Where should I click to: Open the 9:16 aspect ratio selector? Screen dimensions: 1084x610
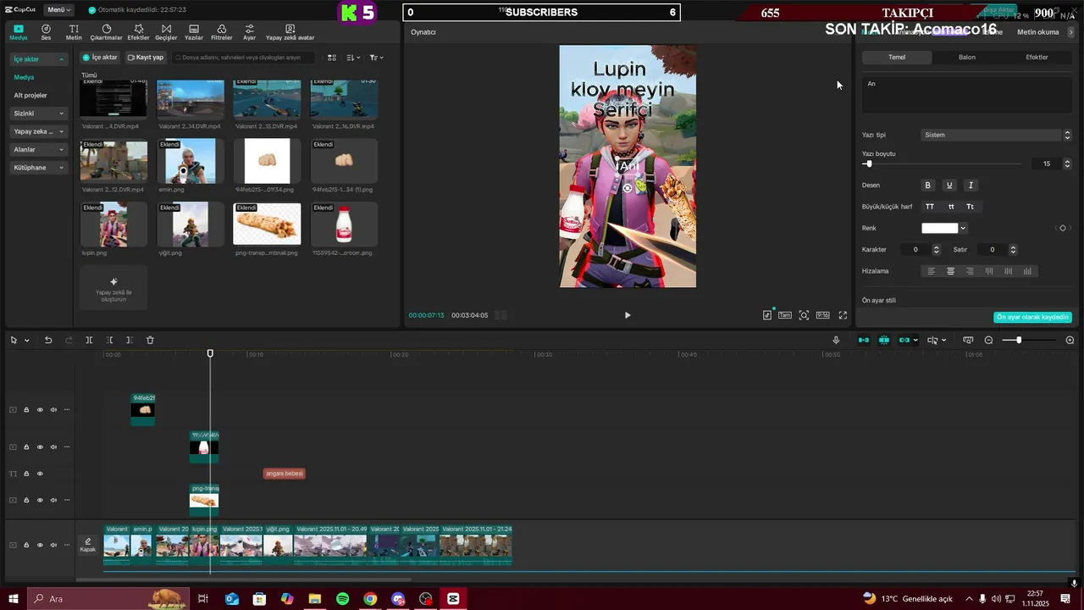(x=822, y=315)
